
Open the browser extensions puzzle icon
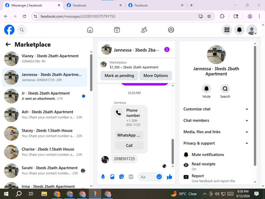tap(222, 16)
